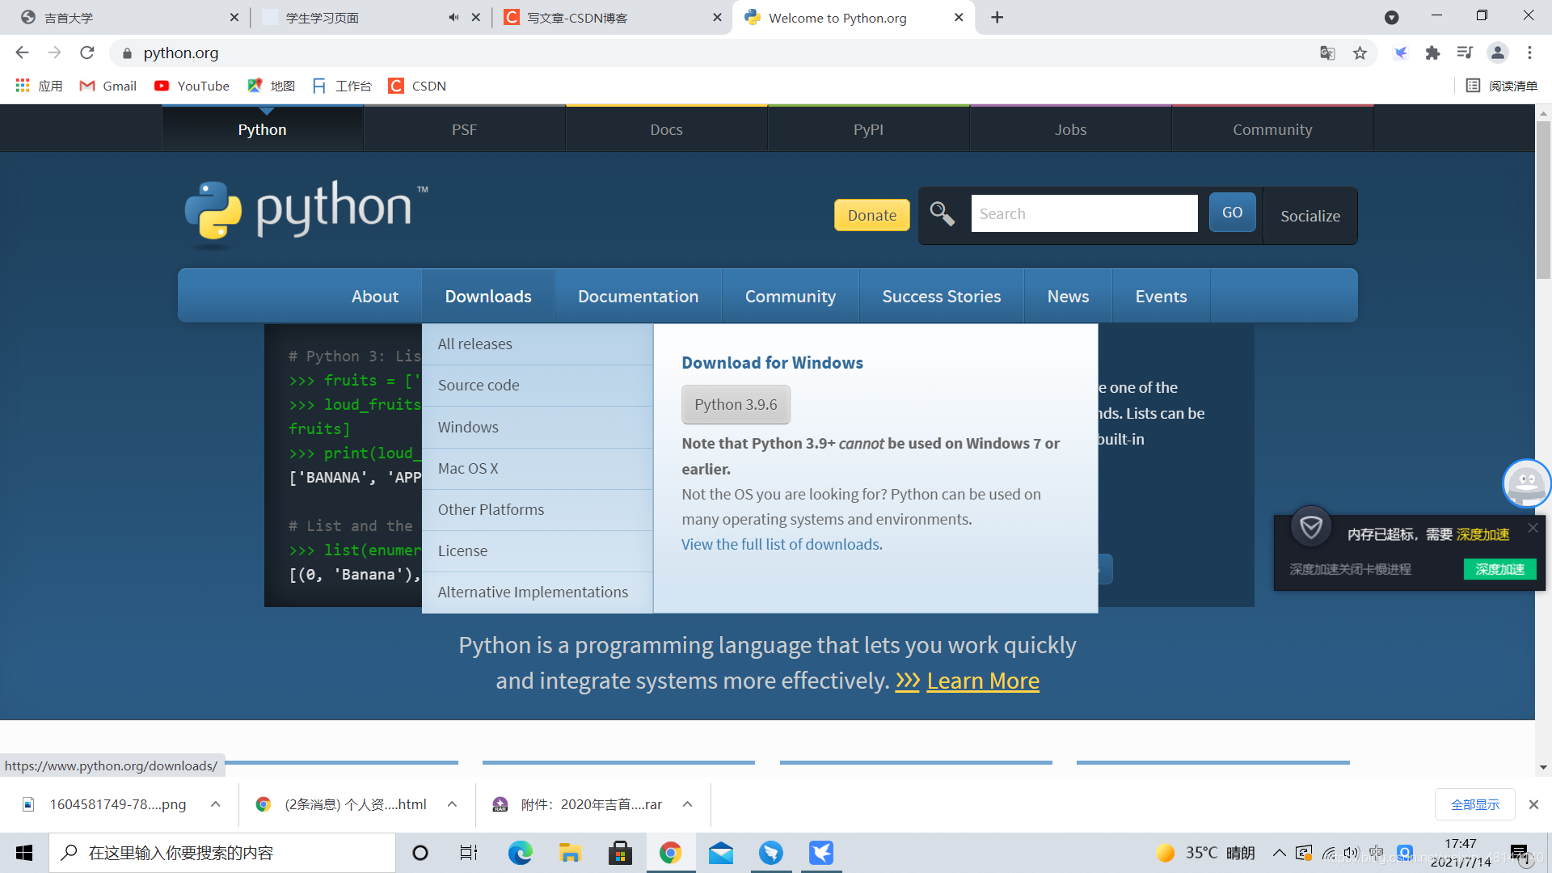This screenshot has width=1552, height=873.
Task: Open the Downloads menu
Action: point(488,296)
